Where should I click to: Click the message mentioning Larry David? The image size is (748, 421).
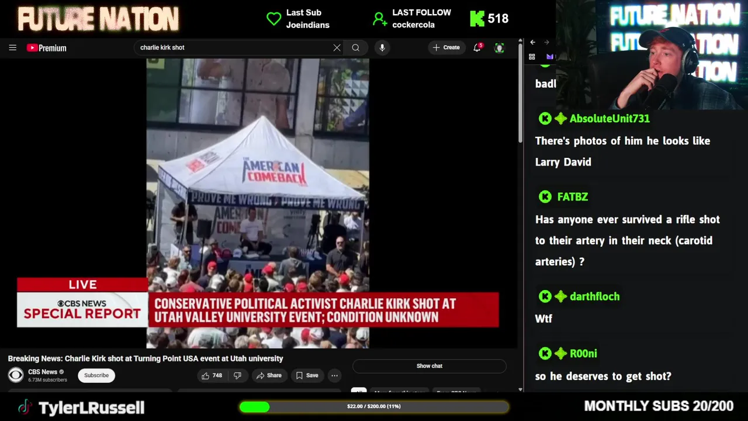622,151
